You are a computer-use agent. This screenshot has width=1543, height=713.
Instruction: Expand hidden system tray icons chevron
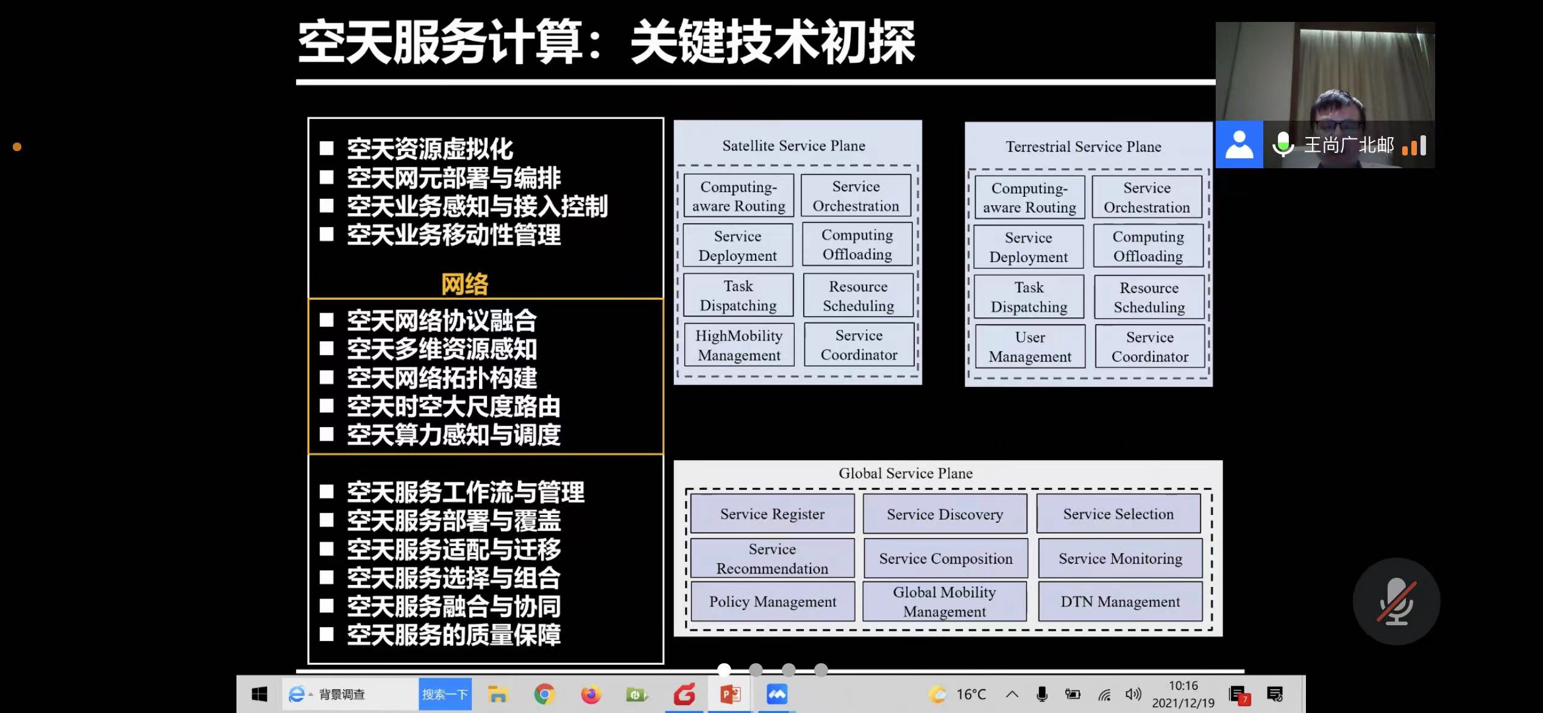(x=1012, y=694)
